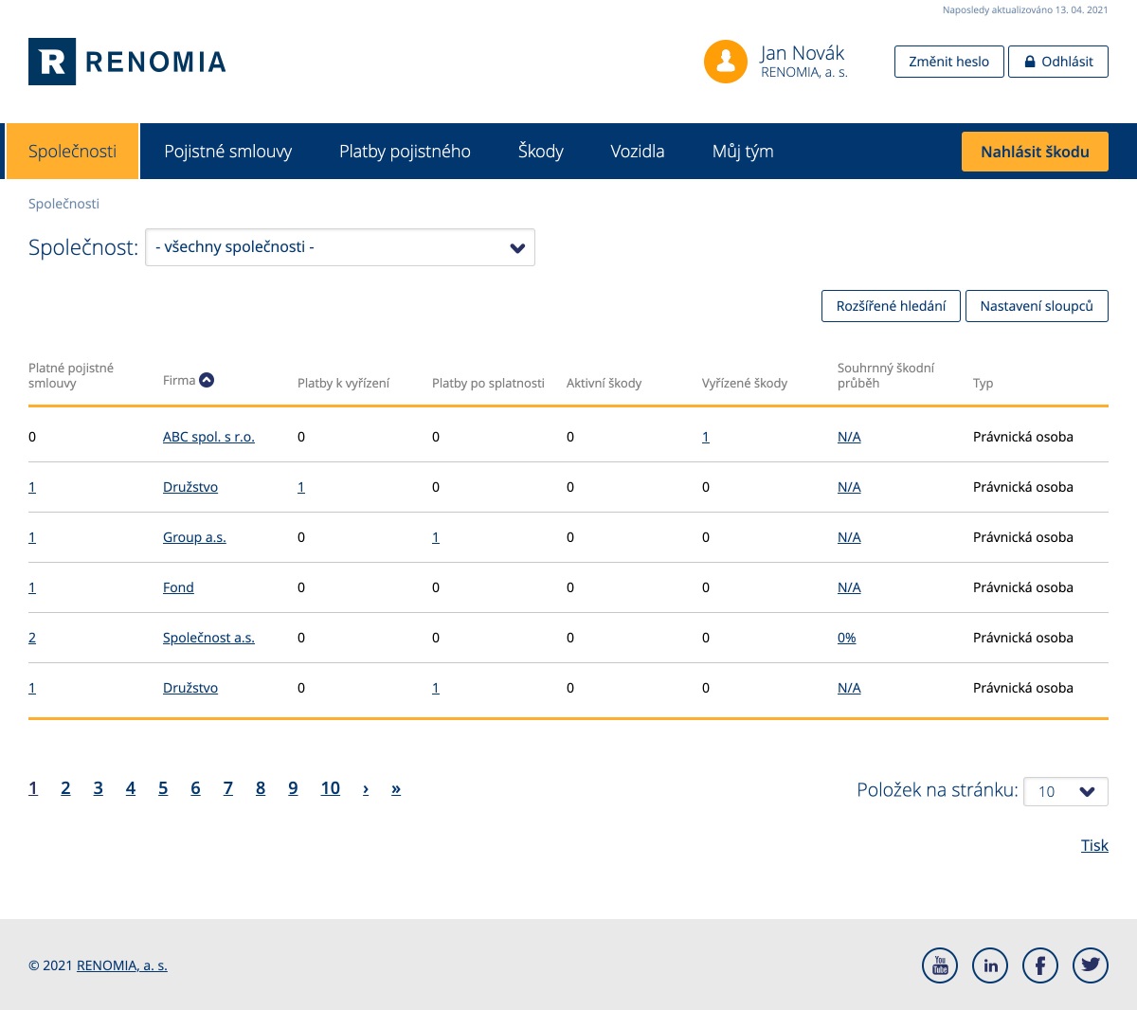Click the Aktivní škody column header
This screenshot has width=1137, height=1010.
(x=604, y=383)
